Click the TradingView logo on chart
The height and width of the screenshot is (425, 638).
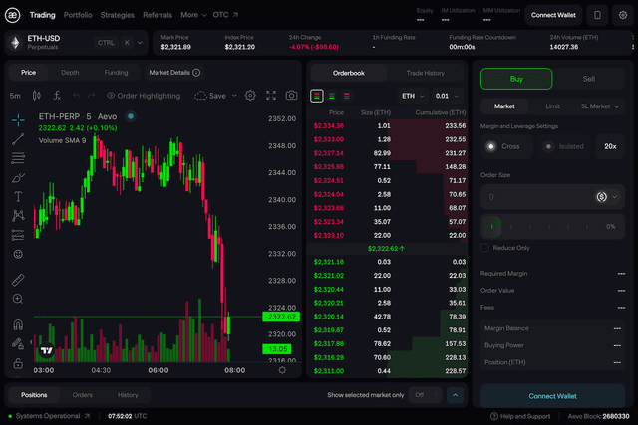[47, 350]
